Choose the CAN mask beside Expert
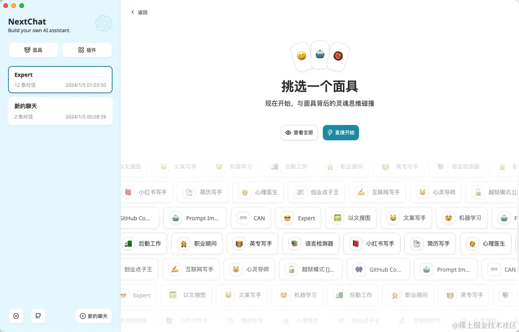The width and height of the screenshot is (519, 332). pos(251,218)
